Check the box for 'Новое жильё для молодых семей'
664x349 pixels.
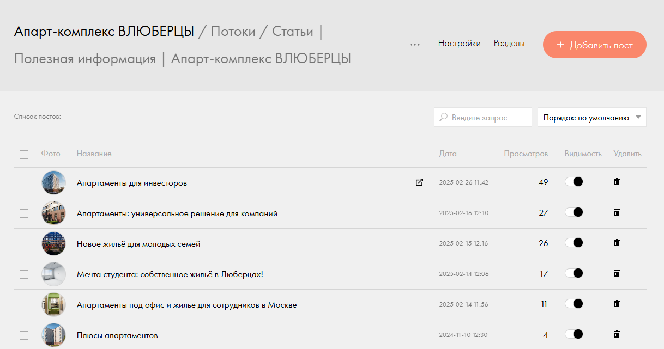click(x=24, y=244)
